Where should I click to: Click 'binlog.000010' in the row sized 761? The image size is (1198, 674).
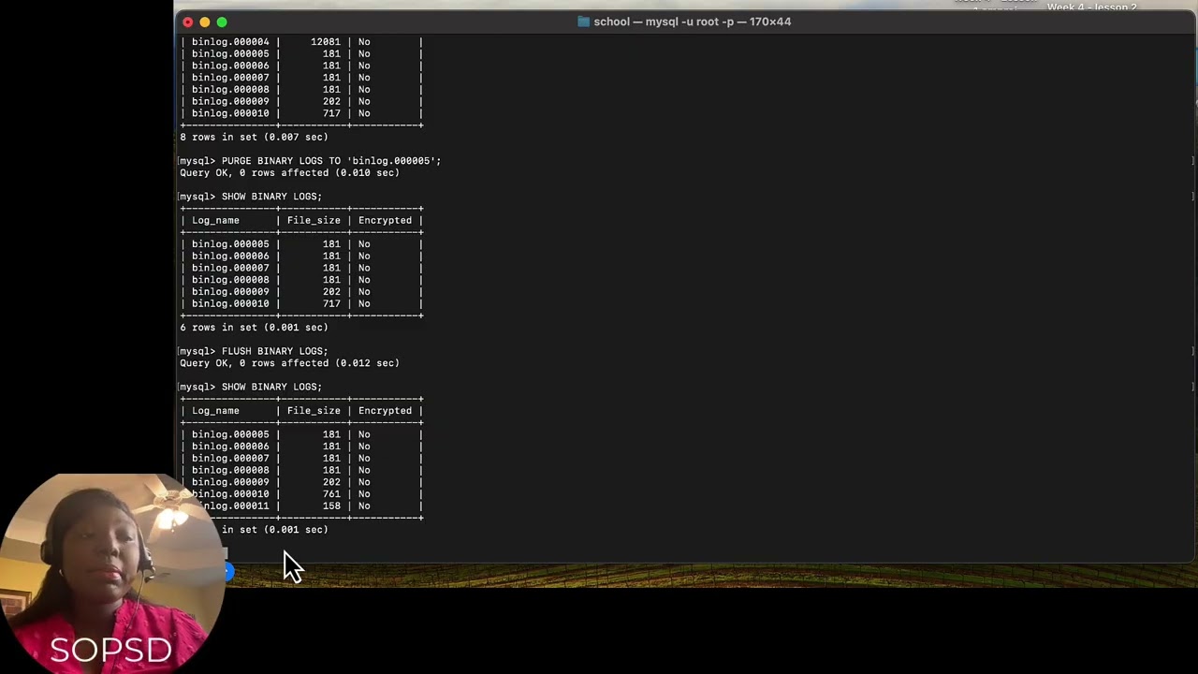pyautogui.click(x=230, y=494)
